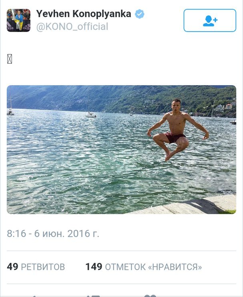
Task: Tap the partially visible reply arrow icon
Action: click(34, 296)
